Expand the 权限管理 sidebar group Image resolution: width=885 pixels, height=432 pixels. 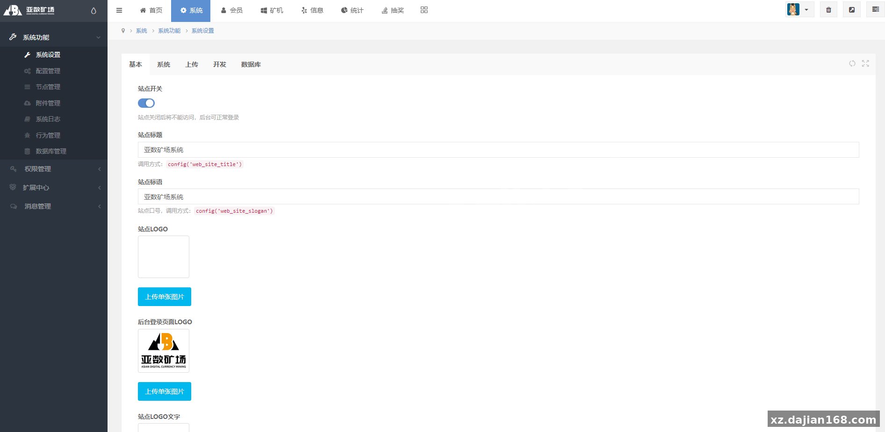tap(54, 169)
